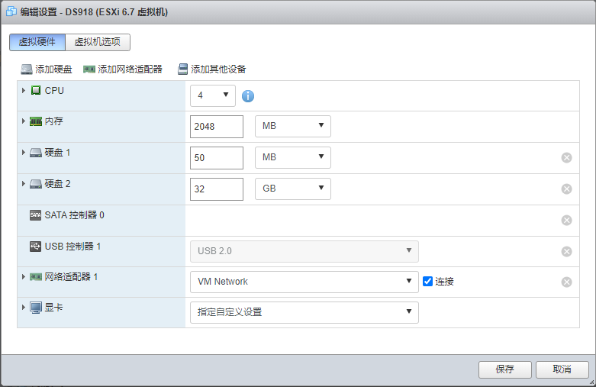Click the SATA 控制器 0 label

(75, 215)
